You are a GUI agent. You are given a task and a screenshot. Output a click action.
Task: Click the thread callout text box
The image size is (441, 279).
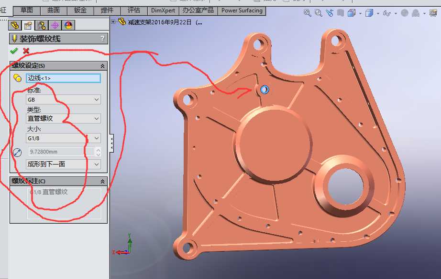(x=65, y=204)
